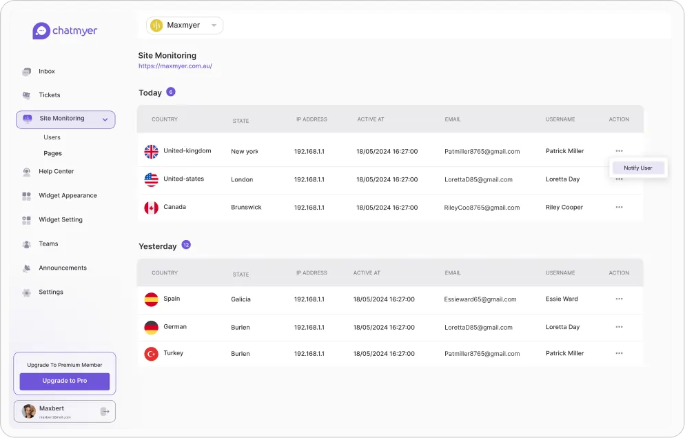The image size is (685, 438).
Task: Click the logout icon beside Maxbert
Action: click(x=105, y=412)
